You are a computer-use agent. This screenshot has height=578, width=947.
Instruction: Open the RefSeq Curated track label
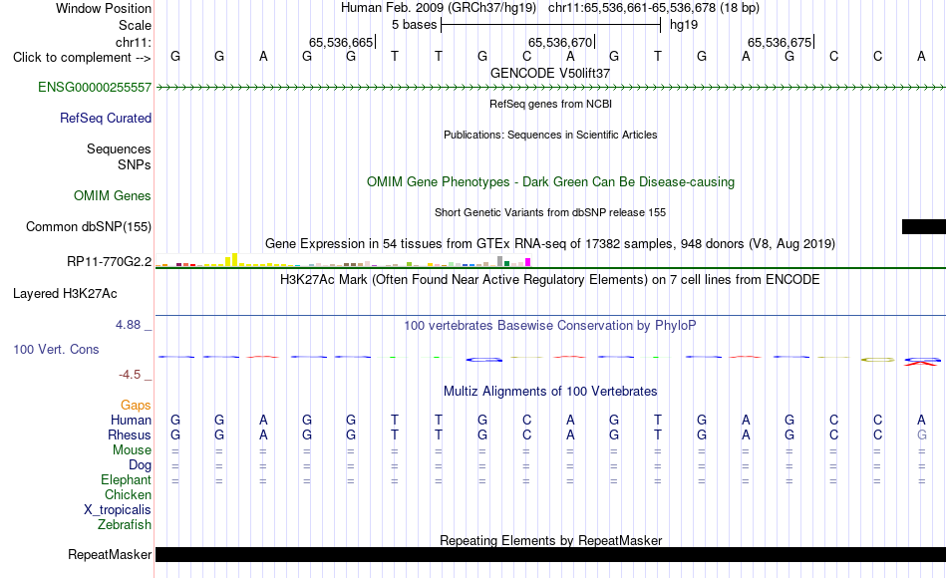[x=106, y=118]
